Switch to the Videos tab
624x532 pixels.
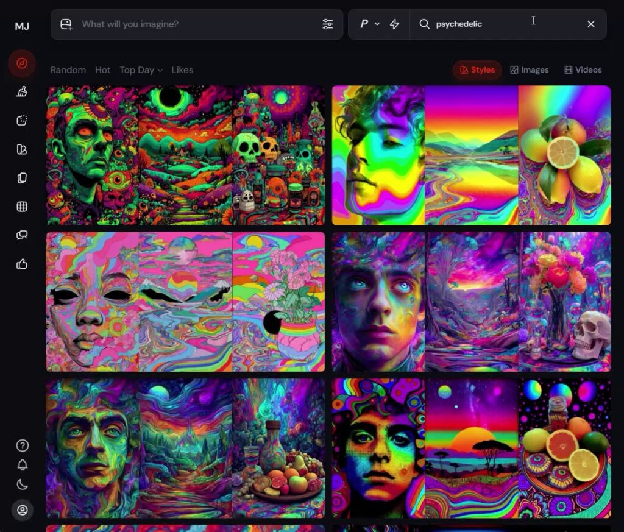tap(583, 70)
